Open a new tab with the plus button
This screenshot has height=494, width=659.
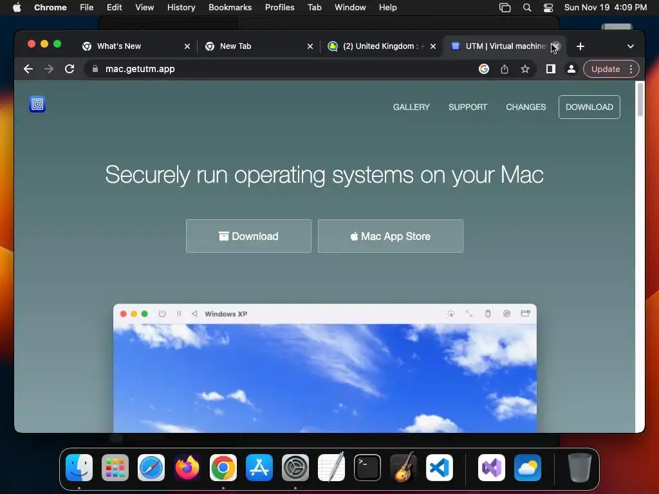point(580,46)
